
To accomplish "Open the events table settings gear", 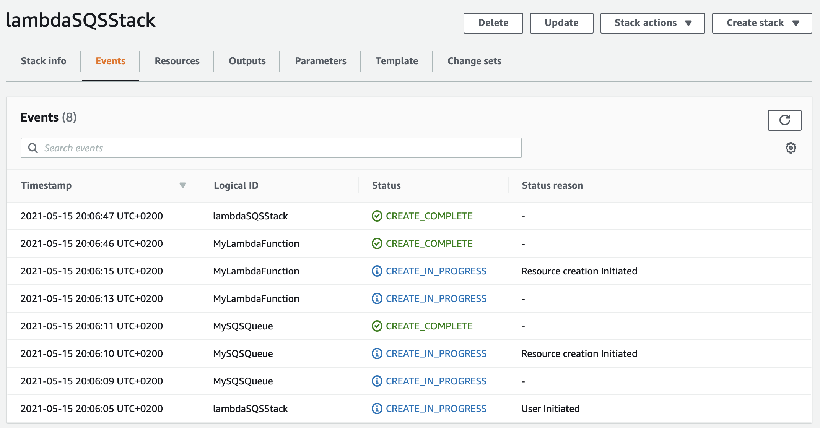I will [x=791, y=148].
